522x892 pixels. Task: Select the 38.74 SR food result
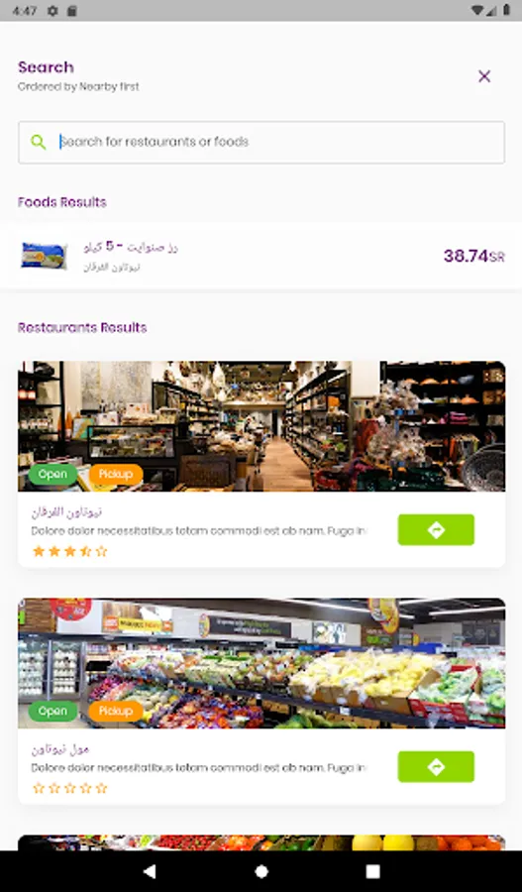click(261, 256)
